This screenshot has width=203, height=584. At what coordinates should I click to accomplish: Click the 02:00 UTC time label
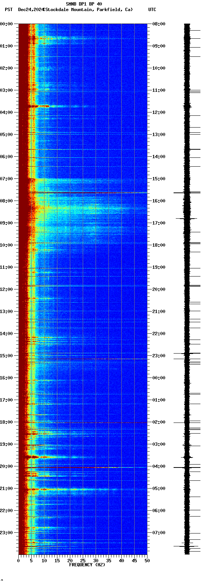point(159,422)
